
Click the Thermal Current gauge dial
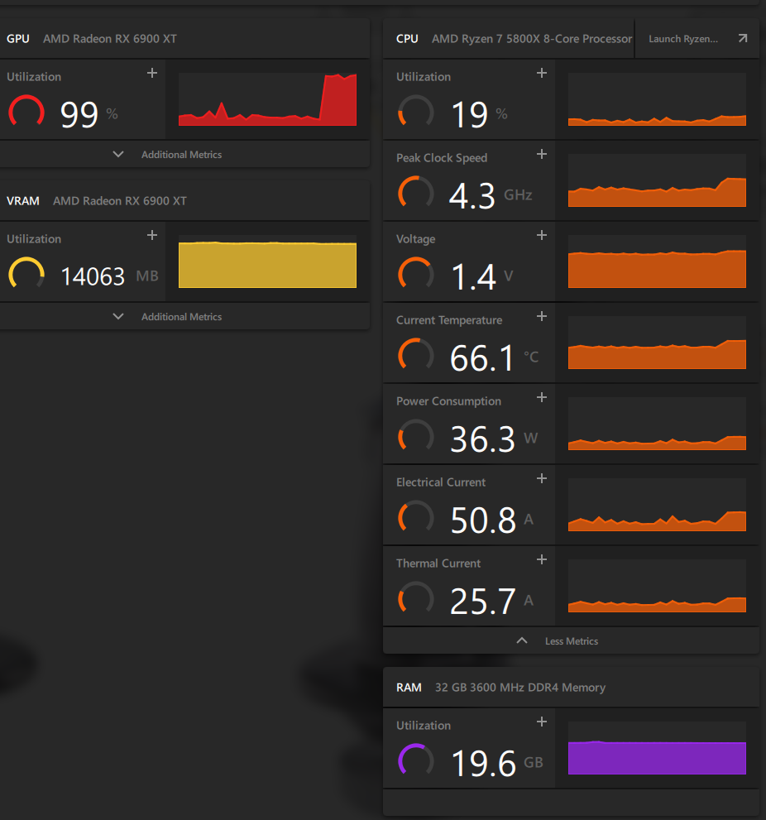[x=416, y=597]
